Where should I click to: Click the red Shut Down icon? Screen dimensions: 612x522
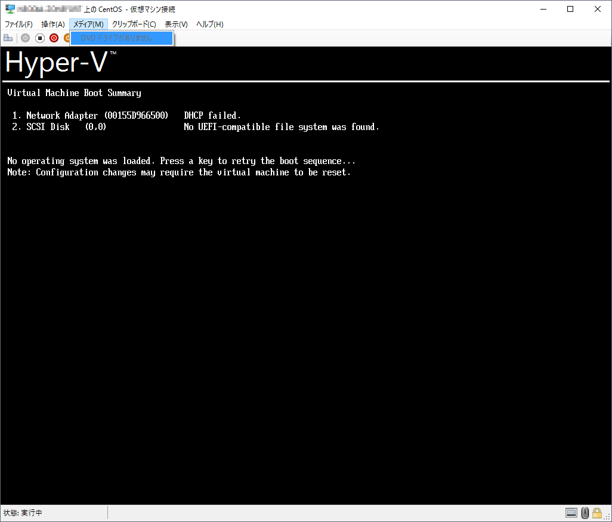[x=54, y=38]
